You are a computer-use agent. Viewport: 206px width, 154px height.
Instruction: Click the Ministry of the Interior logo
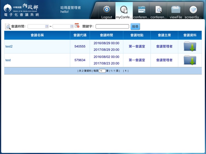(21, 10)
